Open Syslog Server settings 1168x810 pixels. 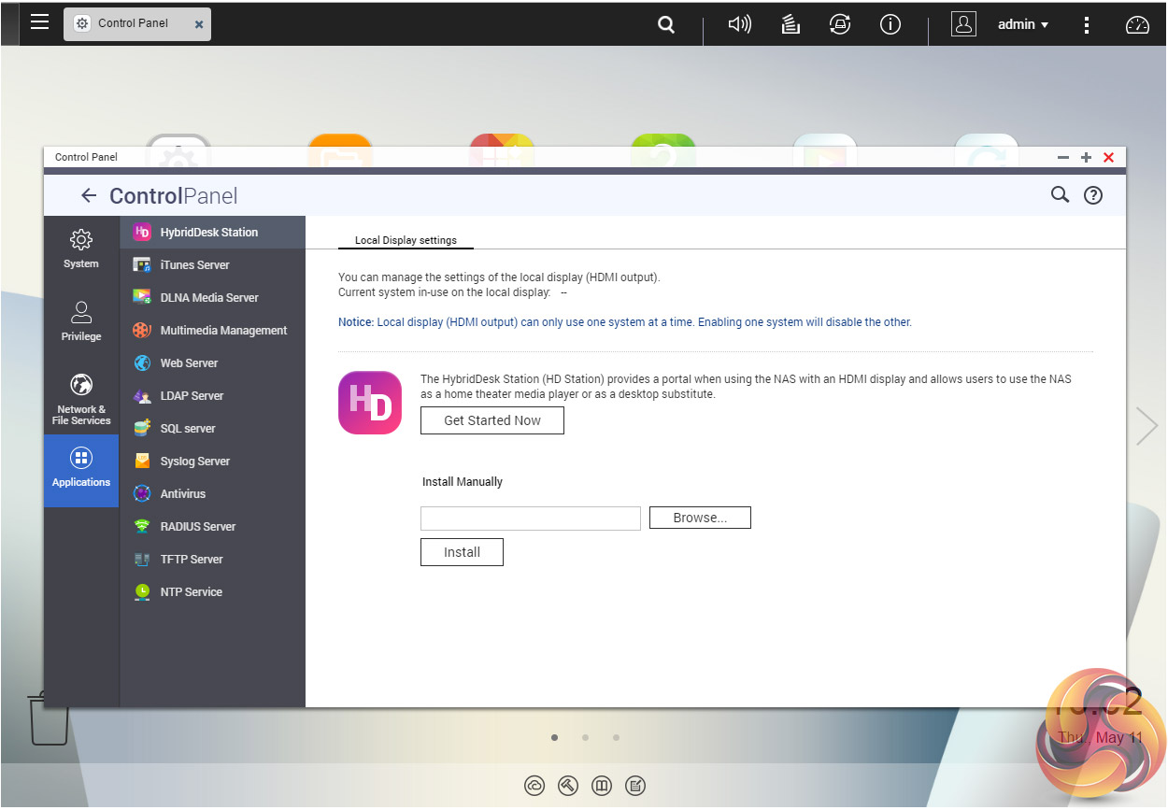click(x=213, y=462)
